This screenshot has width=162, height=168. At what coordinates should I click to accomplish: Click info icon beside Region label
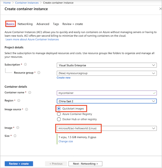[x=19, y=101]
